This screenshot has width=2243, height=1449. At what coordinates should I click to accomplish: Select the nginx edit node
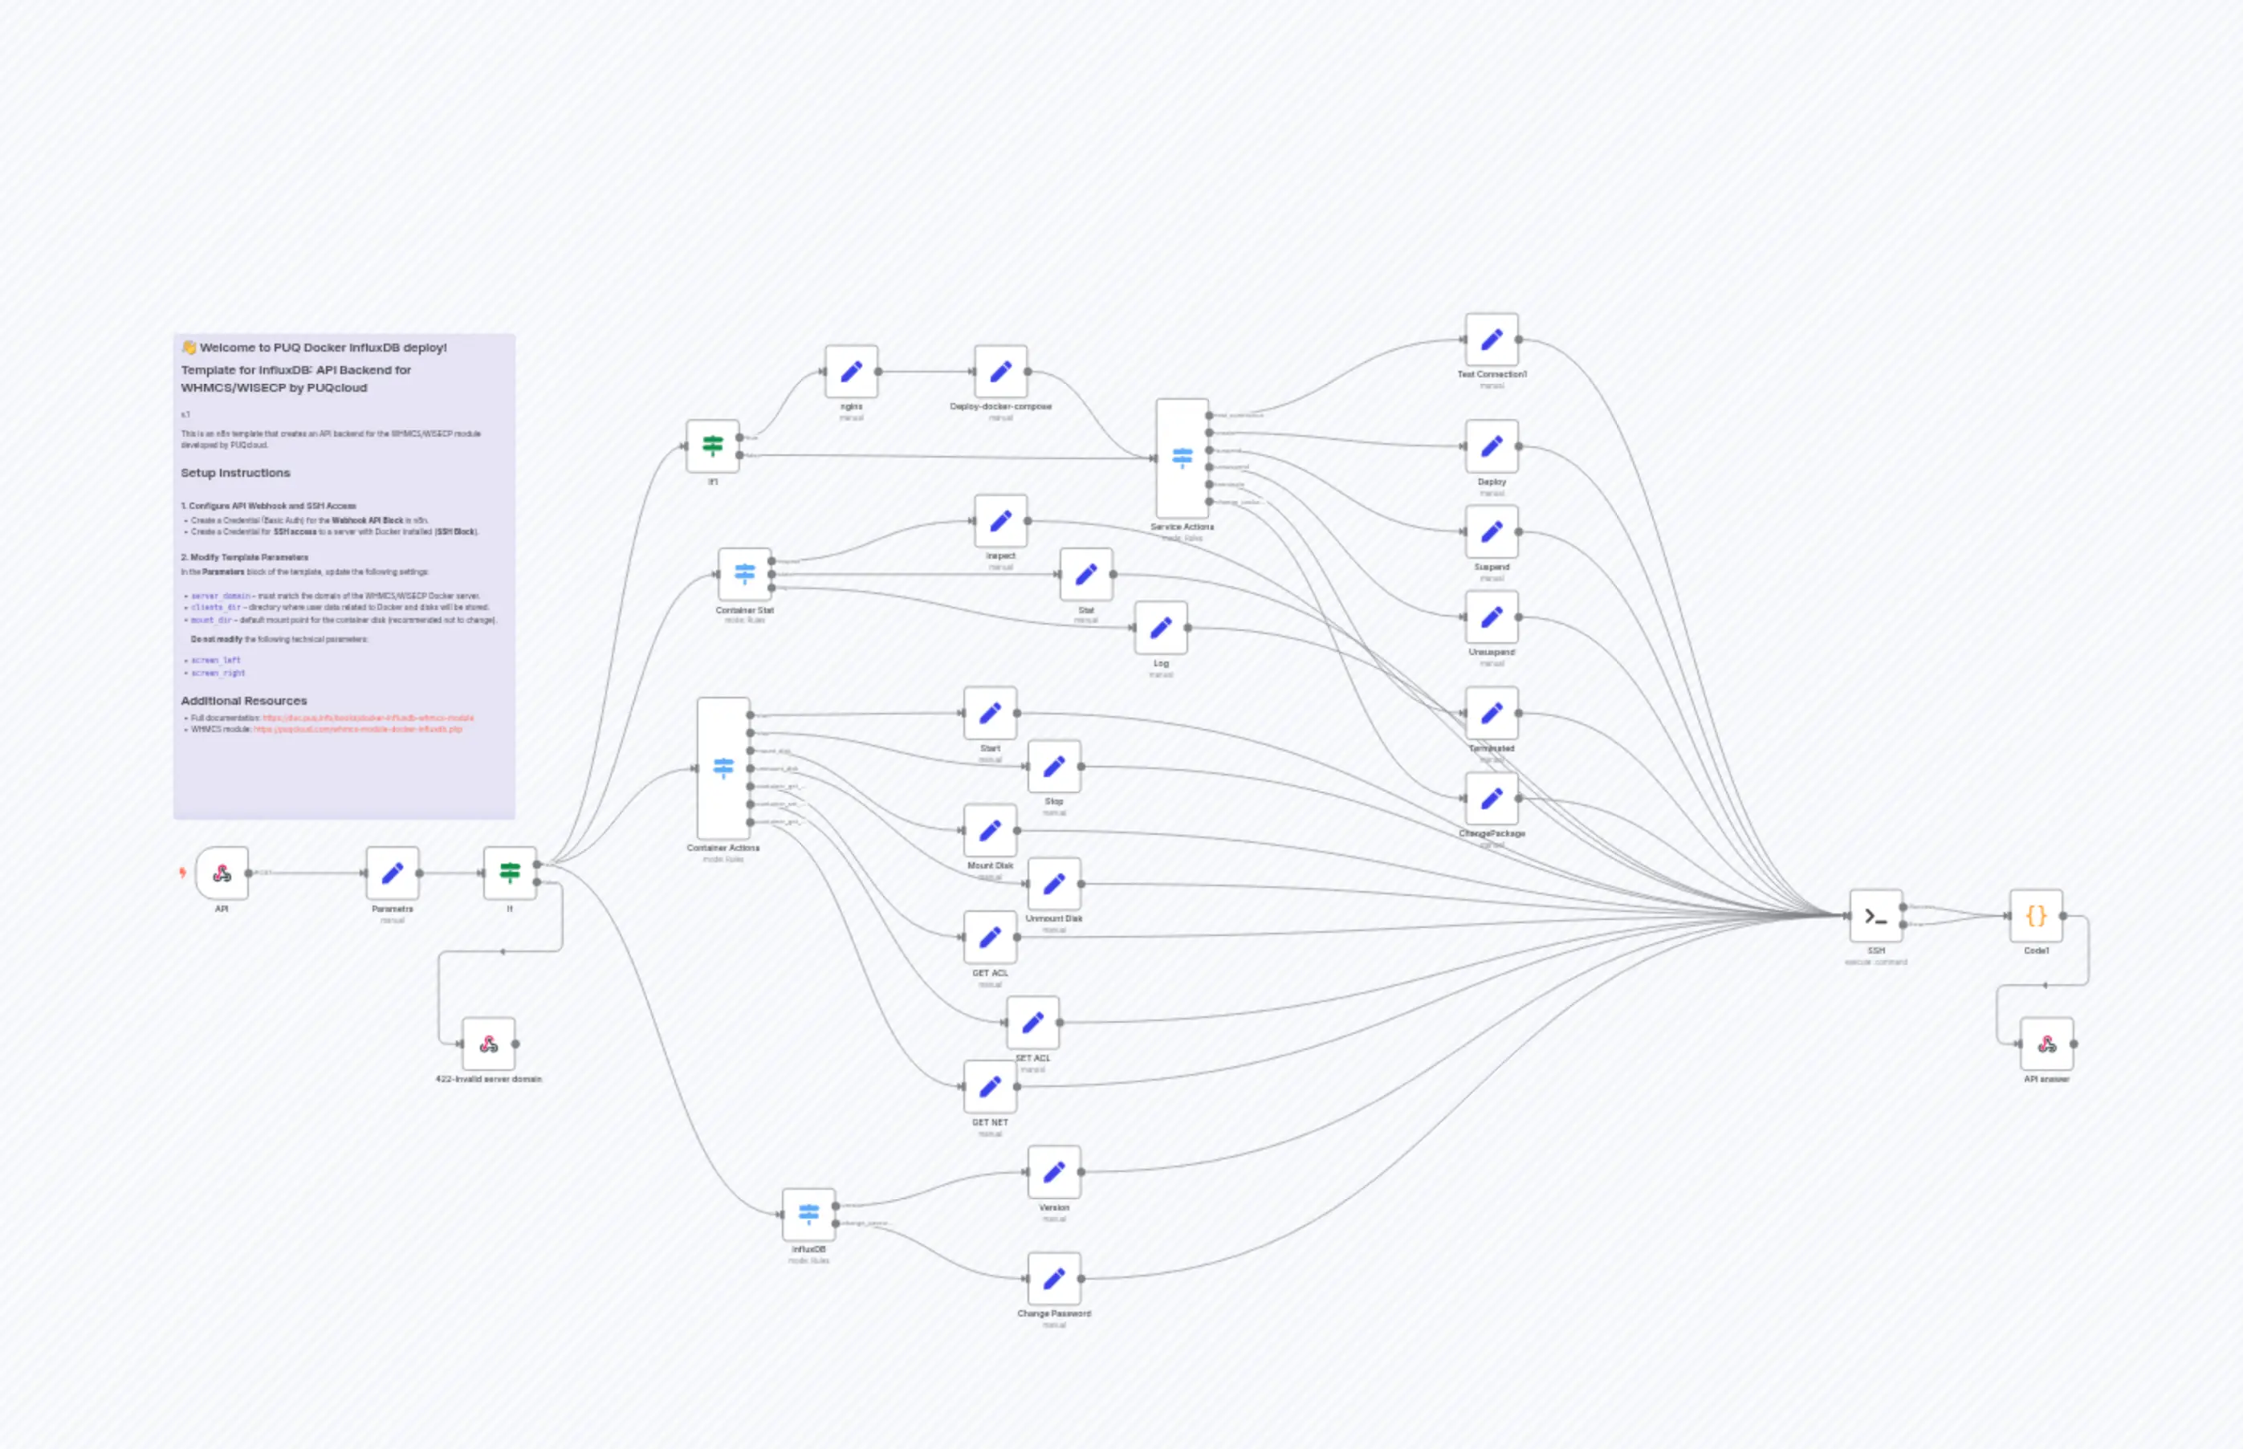(852, 372)
